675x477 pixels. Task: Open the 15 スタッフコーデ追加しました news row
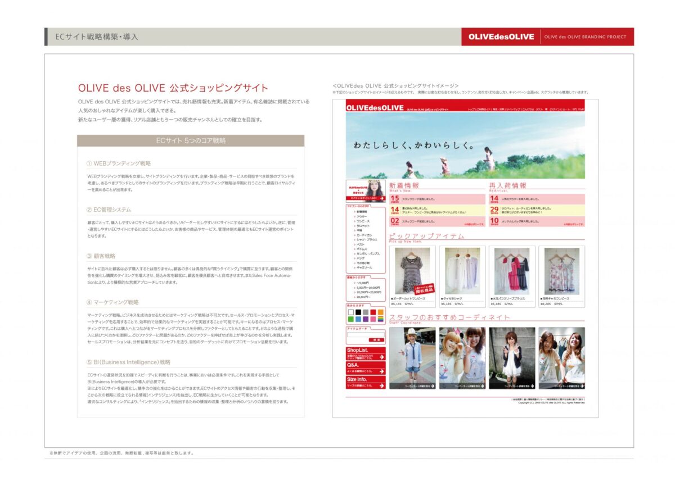click(437, 199)
